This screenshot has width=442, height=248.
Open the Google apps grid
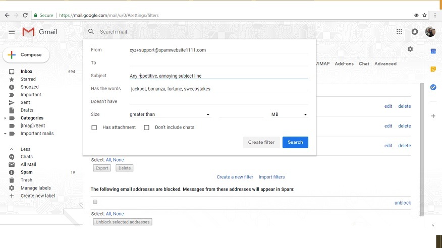399,32
